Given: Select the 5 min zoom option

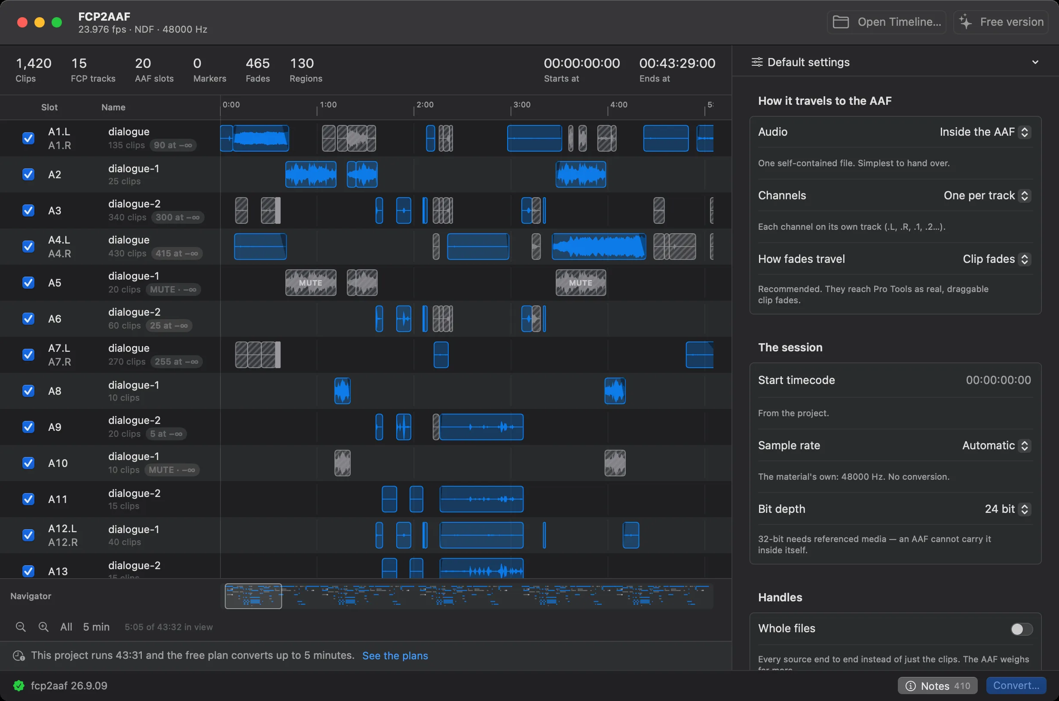Looking at the screenshot, I should (96, 627).
